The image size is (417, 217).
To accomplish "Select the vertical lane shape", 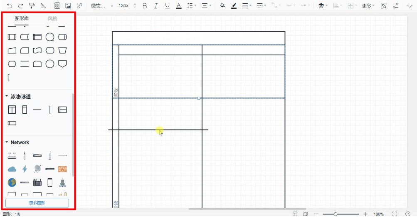I will click(25, 110).
